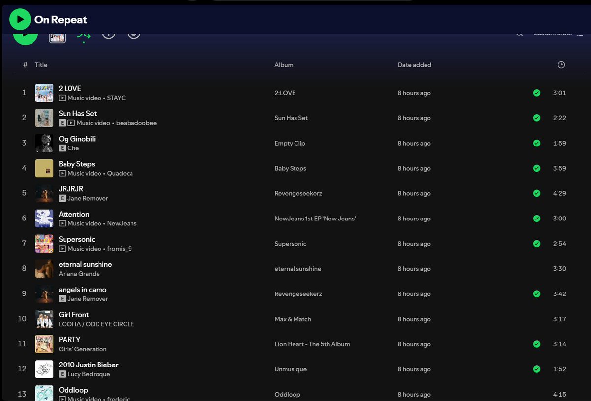Open the Unmusique album link
Screen dimensions: 591x401
(x=291, y=370)
